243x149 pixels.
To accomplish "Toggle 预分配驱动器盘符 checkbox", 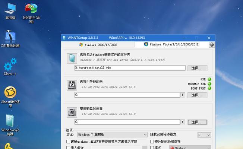I will pyautogui.click(x=152, y=142).
